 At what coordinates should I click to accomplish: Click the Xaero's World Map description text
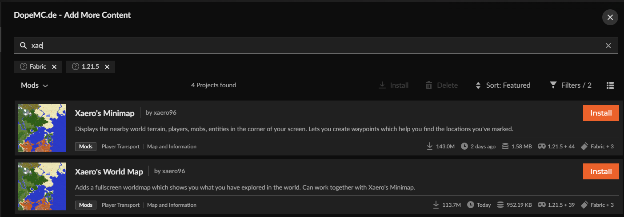pyautogui.click(x=245, y=187)
